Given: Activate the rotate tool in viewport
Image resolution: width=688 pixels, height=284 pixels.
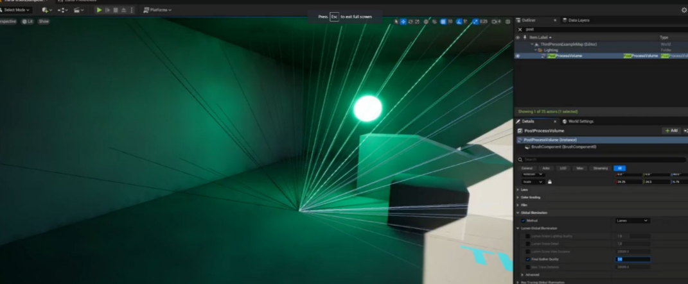Looking at the screenshot, I should 410,21.
